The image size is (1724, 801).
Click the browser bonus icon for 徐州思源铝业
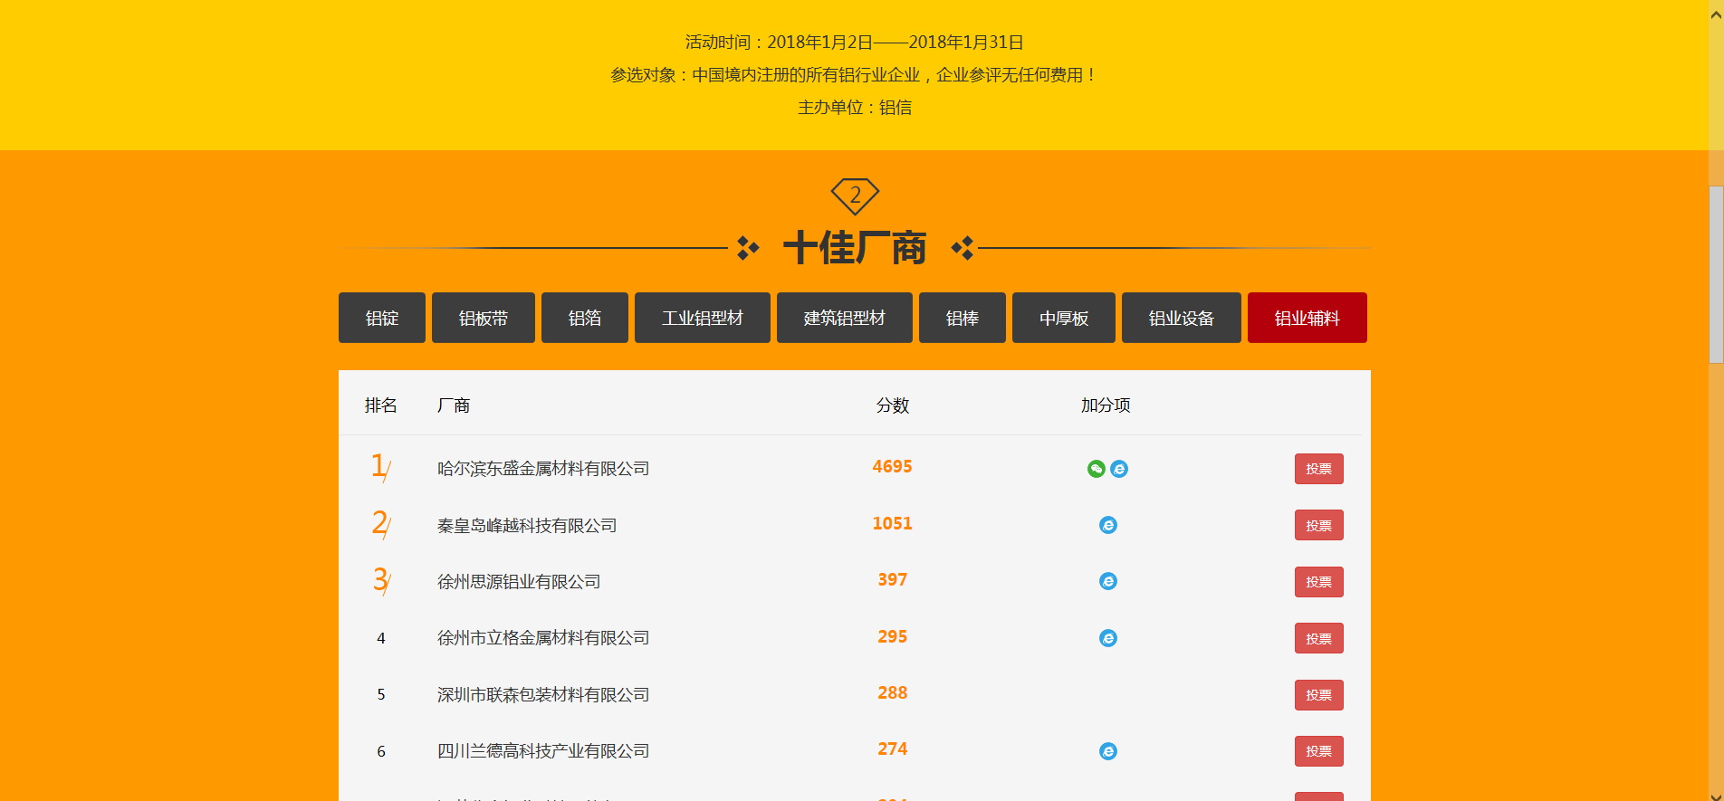pyautogui.click(x=1107, y=581)
